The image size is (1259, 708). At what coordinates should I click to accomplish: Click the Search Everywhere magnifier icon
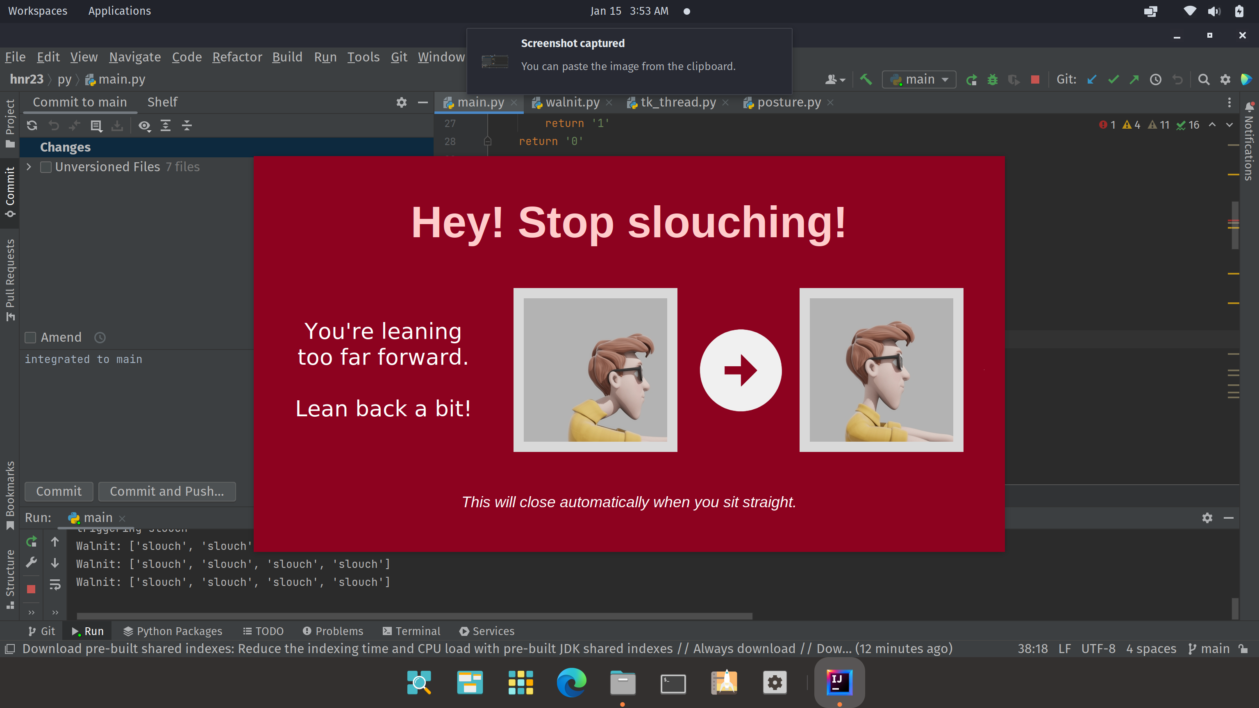coord(1204,79)
